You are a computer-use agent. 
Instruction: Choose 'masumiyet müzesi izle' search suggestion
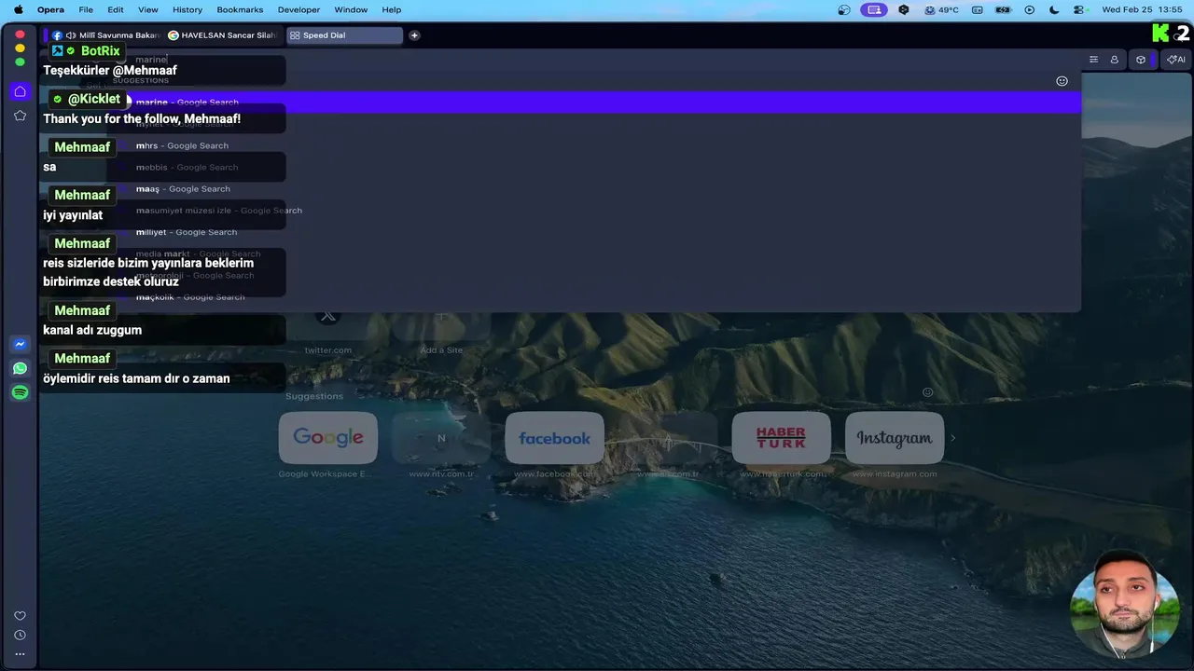(594, 211)
